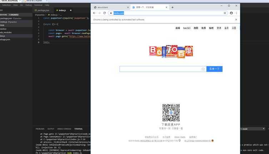Viewport: 269px width, 154px height.
Task: Select index.js under Open Editors
Action: click(16, 22)
